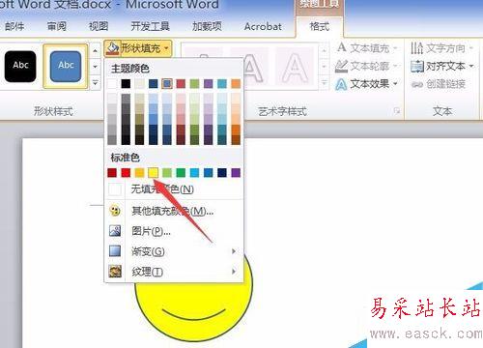Screen dimensions: 483x348
Task: Pick purple theme color in top row
Action: 209,84
